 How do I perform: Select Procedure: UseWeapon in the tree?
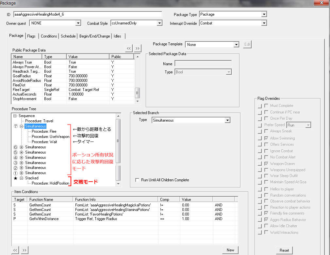tap(51, 137)
